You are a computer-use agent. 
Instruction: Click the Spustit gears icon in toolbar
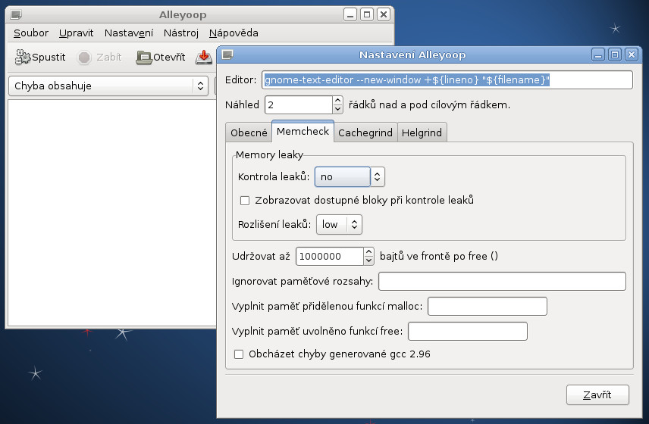click(x=23, y=57)
